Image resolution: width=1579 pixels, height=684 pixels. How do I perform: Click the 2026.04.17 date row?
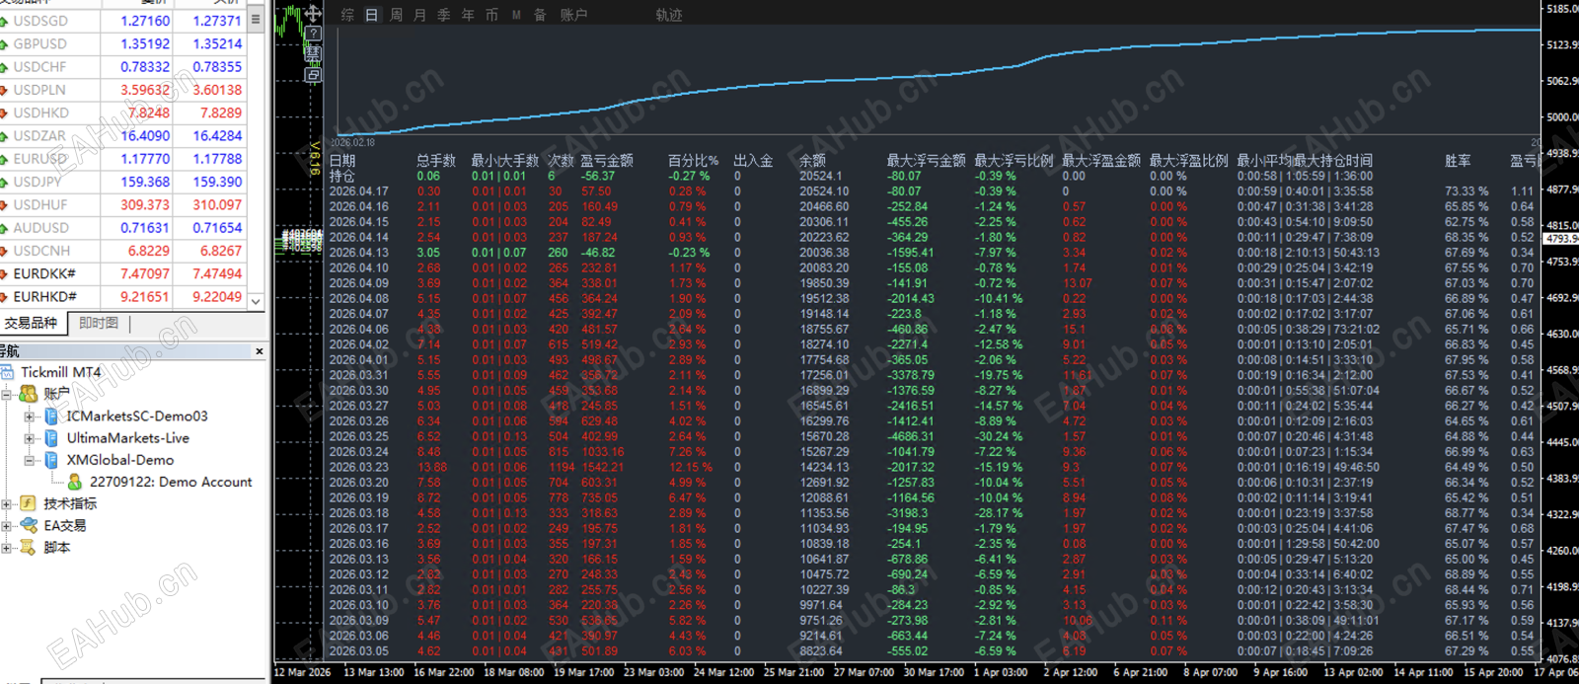coord(932,191)
